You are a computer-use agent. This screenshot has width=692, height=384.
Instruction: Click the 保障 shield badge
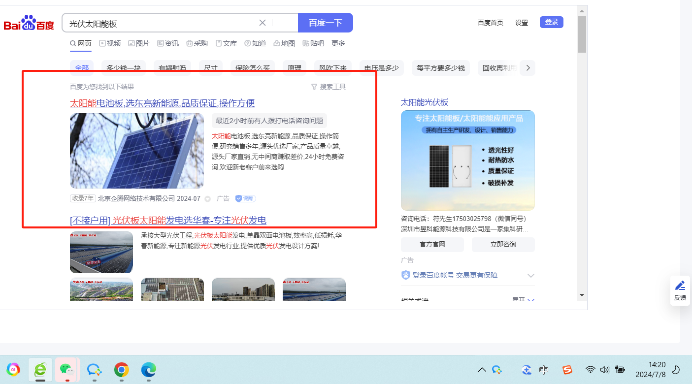[245, 198]
